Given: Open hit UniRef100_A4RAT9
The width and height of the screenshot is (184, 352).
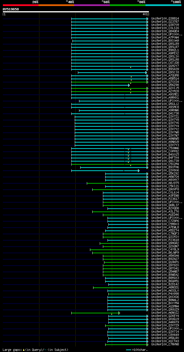Looking at the screenshot, I should pos(165,322).
